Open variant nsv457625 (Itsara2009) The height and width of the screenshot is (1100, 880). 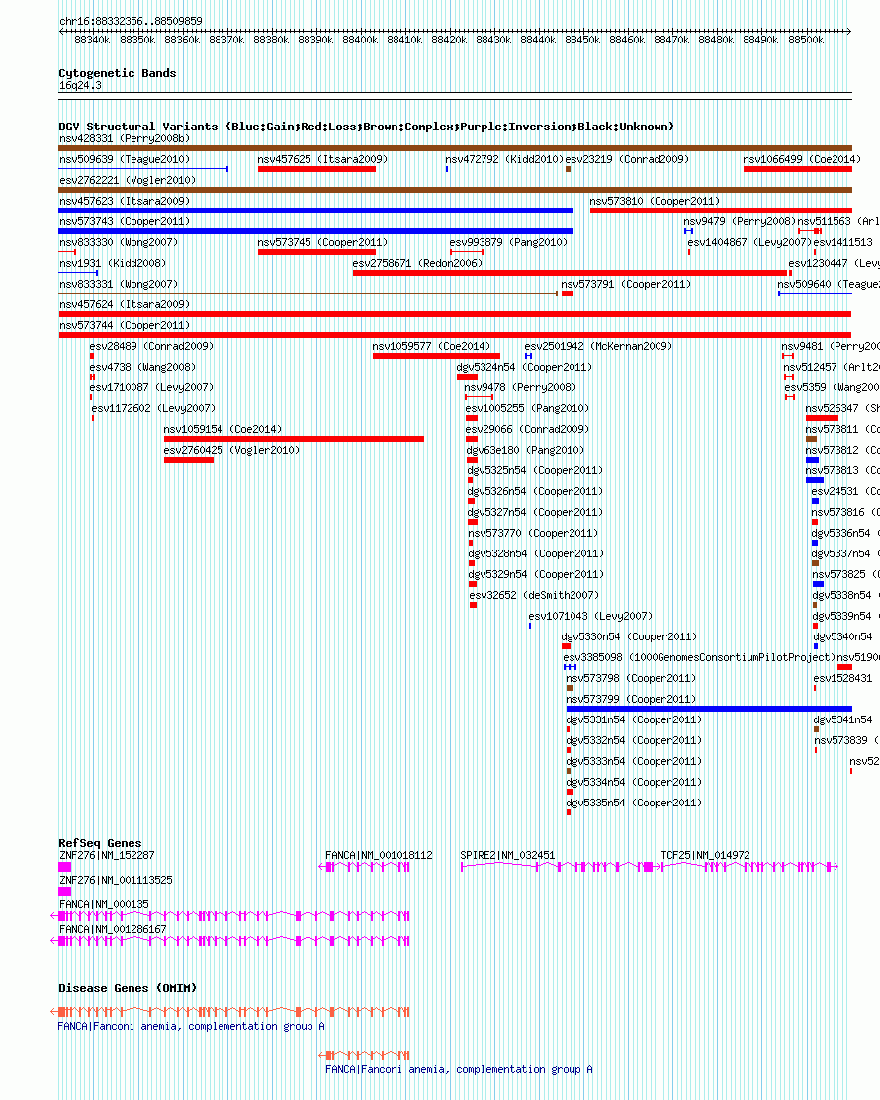[x=322, y=160]
